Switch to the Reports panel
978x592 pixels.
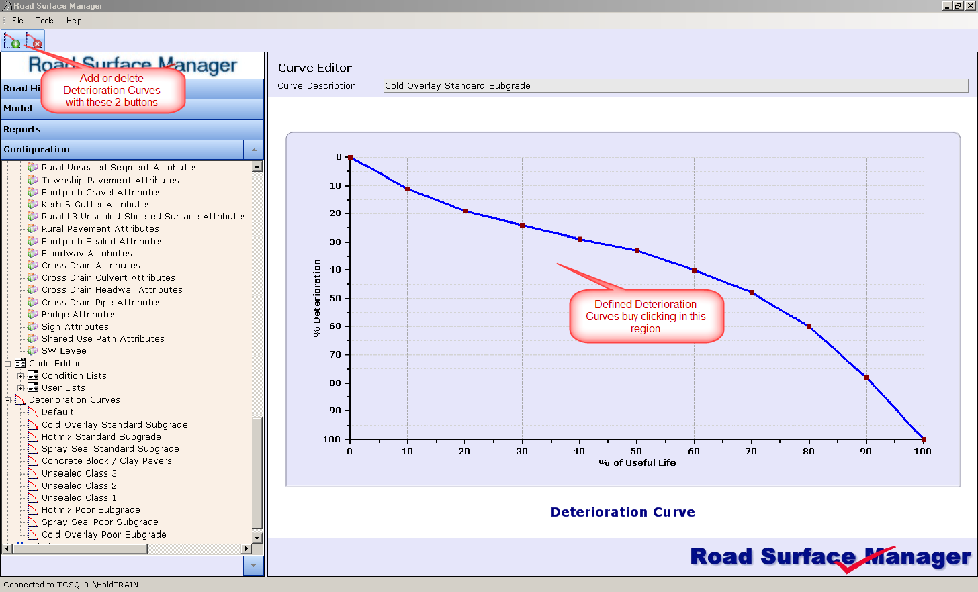click(x=132, y=130)
